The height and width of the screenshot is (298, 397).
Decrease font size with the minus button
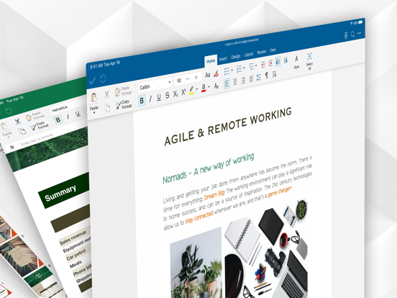tap(188, 78)
